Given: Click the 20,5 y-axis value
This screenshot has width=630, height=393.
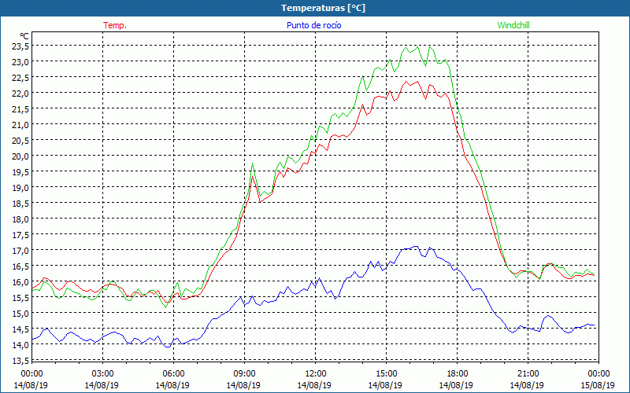Looking at the screenshot, I should [x=20, y=141].
